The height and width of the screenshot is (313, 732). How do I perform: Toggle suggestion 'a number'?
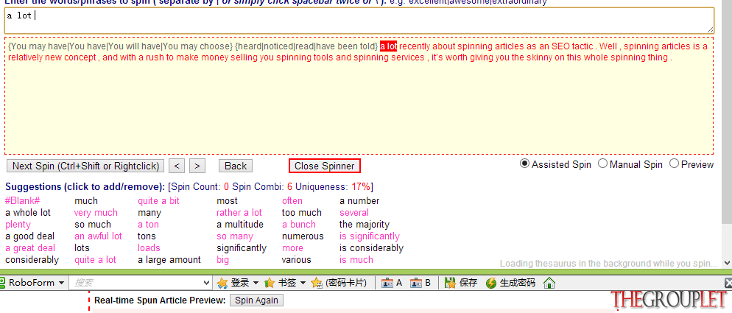pyautogui.click(x=359, y=201)
